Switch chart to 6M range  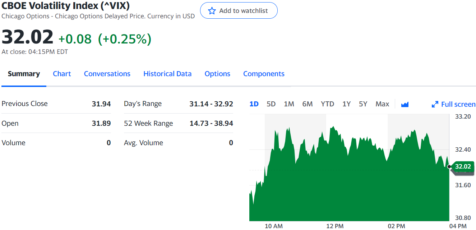[308, 104]
